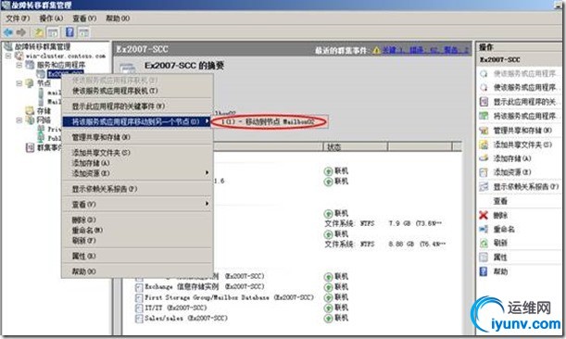Choose 使该服务或应用程序脱机(T) in context menu
The height and width of the screenshot is (339, 566).
pos(137,91)
